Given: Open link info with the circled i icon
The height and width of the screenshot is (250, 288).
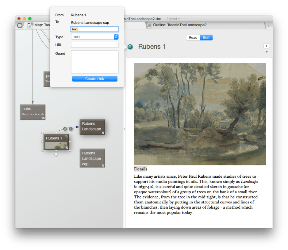Looking at the screenshot, I should pos(71,129).
